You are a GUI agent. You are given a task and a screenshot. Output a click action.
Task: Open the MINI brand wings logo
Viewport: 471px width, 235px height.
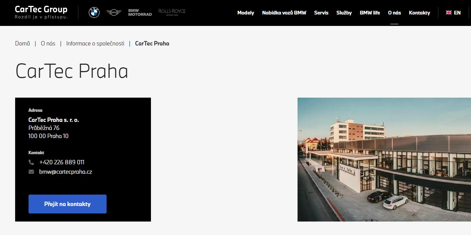point(114,12)
